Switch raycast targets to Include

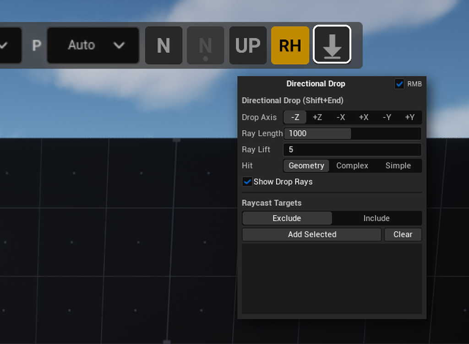(x=376, y=218)
